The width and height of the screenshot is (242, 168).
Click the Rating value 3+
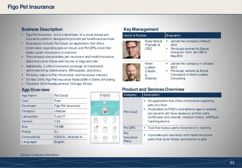pos(56,132)
